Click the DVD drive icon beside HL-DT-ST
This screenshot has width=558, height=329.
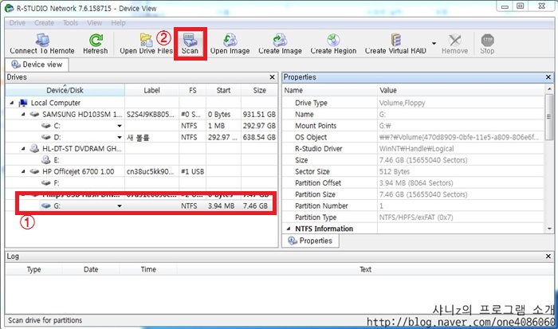pyautogui.click(x=34, y=148)
